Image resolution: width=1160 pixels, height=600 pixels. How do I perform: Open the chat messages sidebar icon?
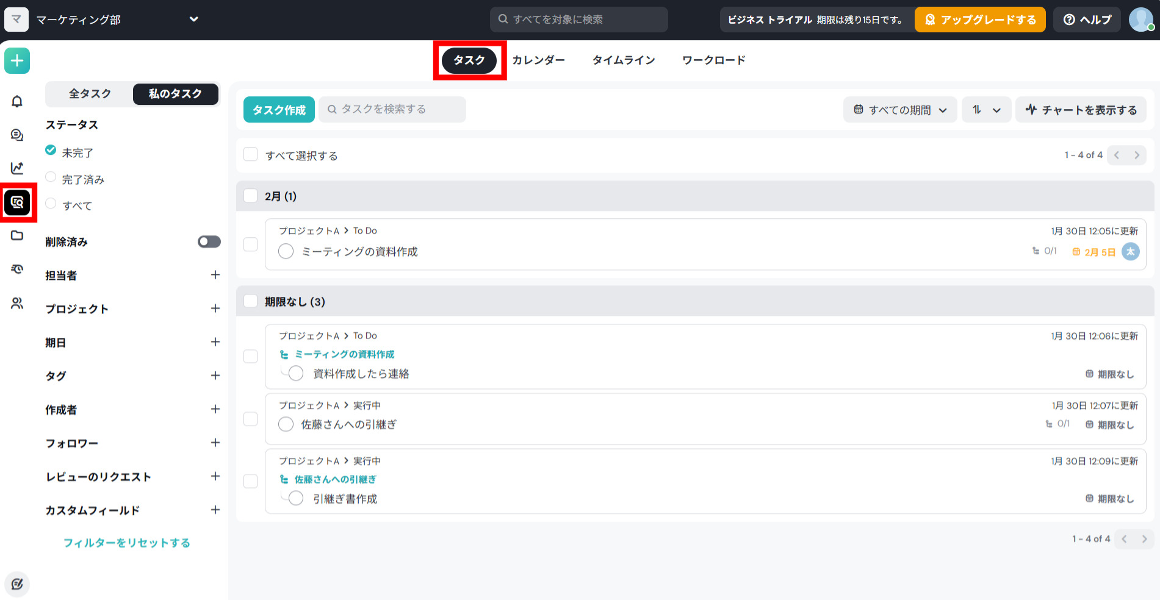click(x=17, y=135)
